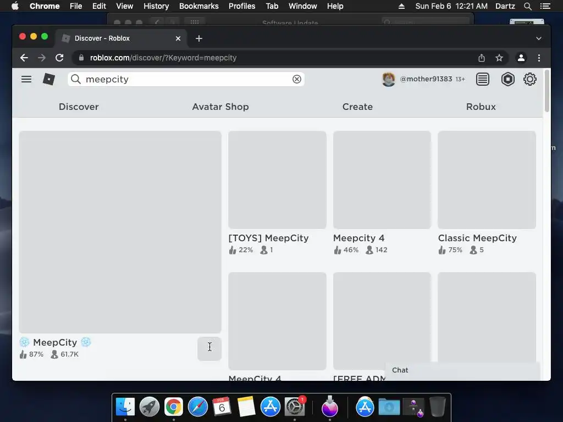Open Control Center list in menu bar

[x=545, y=6]
